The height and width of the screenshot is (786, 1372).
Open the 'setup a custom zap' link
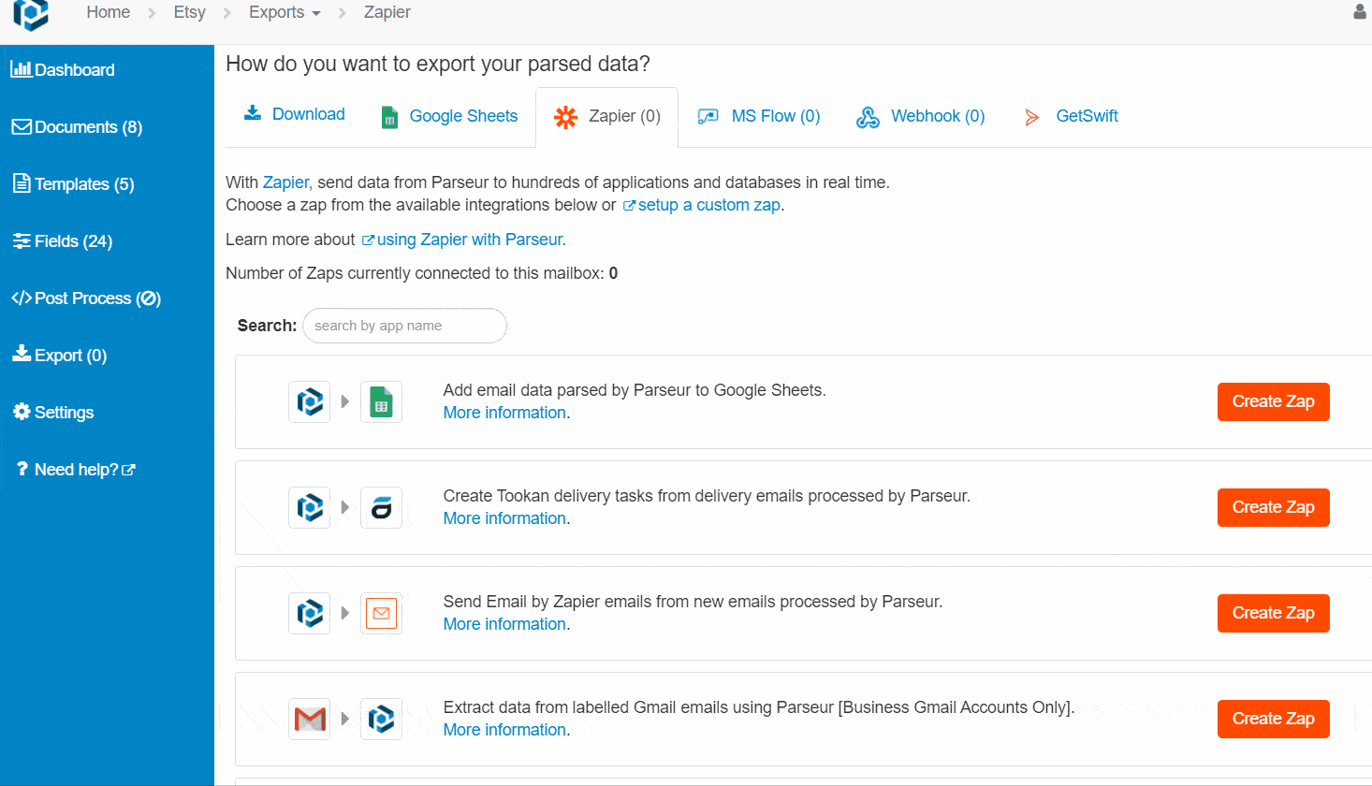708,205
